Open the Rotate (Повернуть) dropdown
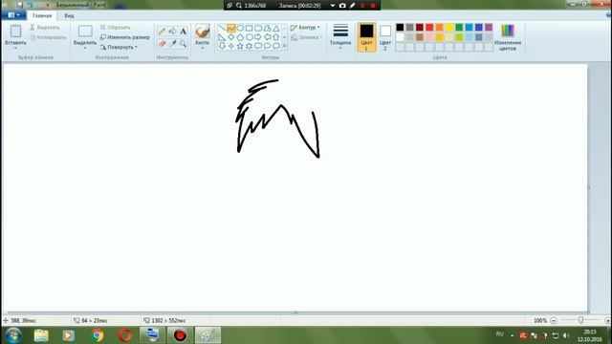Image resolution: width=612 pixels, height=344 pixels. [x=119, y=47]
